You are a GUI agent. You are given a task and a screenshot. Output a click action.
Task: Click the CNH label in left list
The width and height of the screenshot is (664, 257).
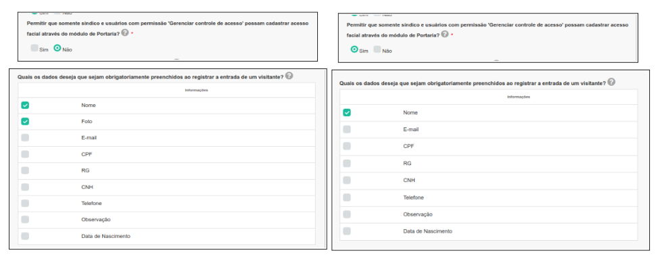click(87, 187)
